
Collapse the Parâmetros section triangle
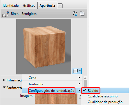4,88
